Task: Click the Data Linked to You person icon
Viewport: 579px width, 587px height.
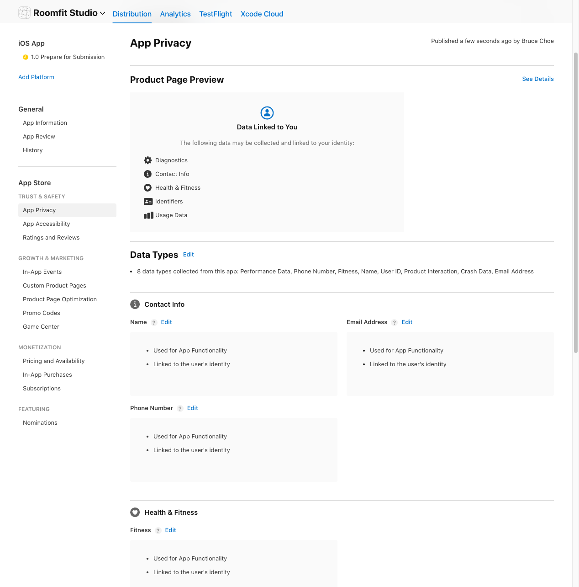Action: 267,113
